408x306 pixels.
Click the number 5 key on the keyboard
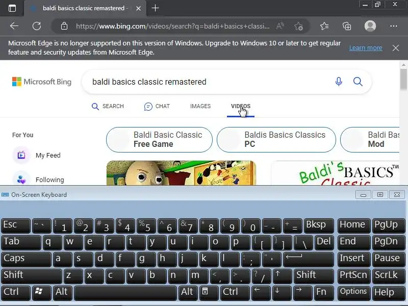146,225
